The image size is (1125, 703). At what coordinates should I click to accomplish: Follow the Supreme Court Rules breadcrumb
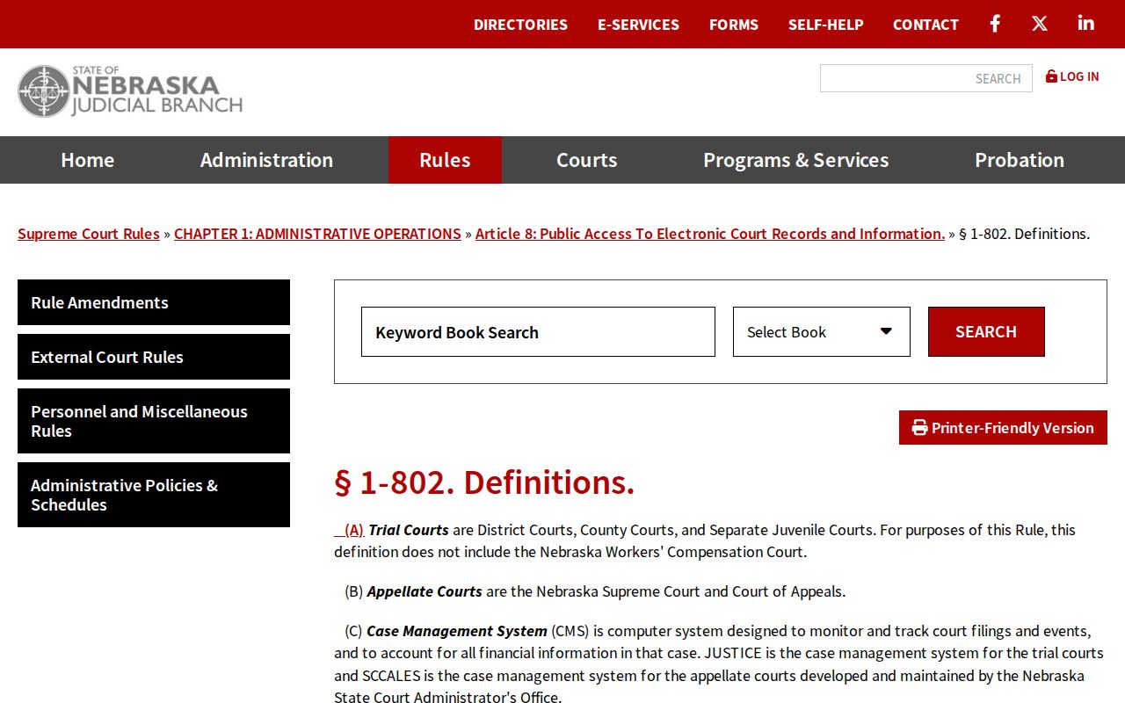point(89,234)
